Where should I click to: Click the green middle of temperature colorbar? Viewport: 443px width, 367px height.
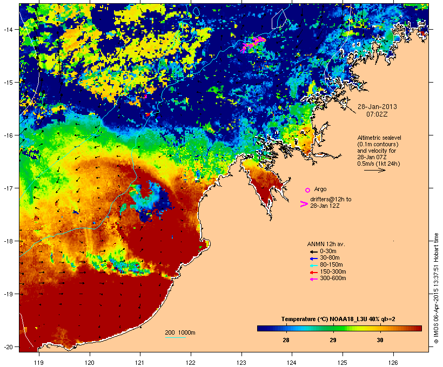coord(339,328)
